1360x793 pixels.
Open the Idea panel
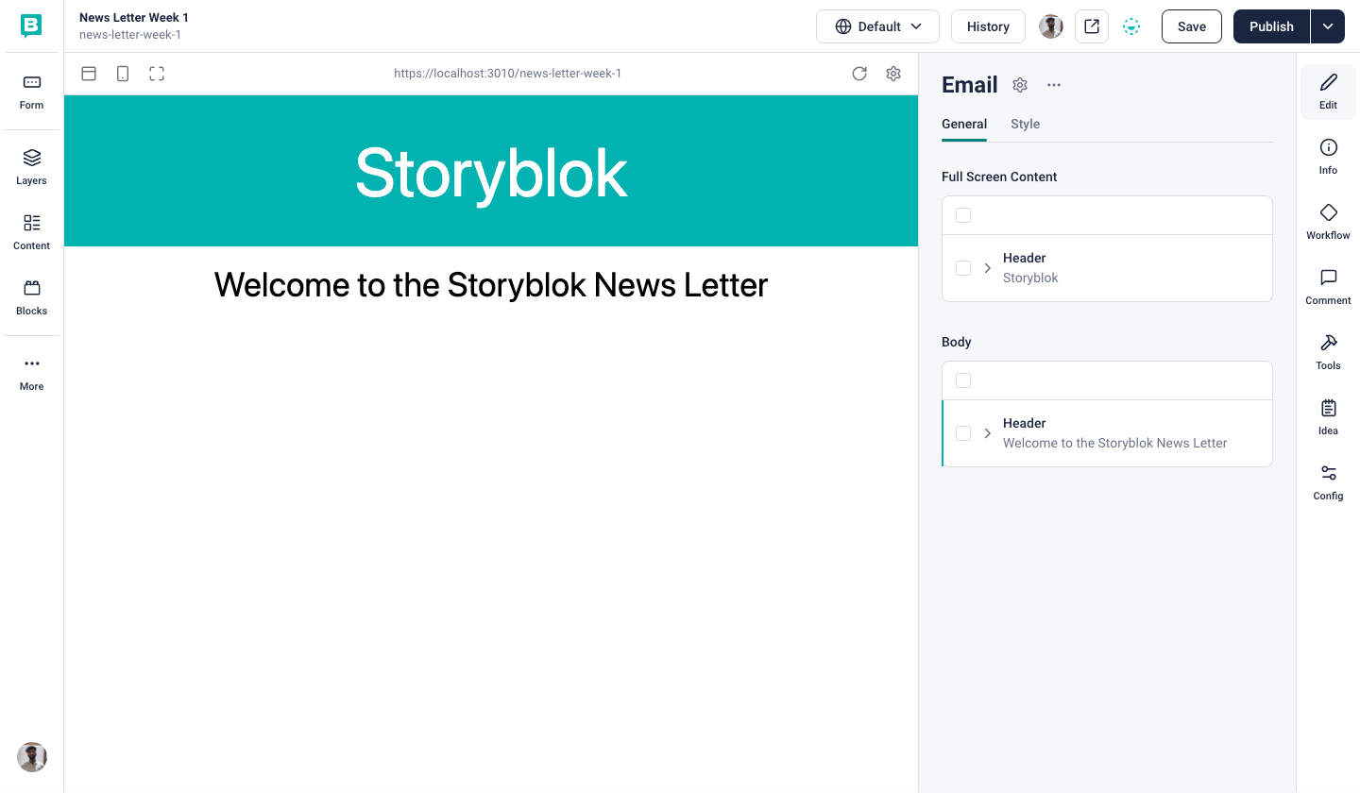[1328, 417]
